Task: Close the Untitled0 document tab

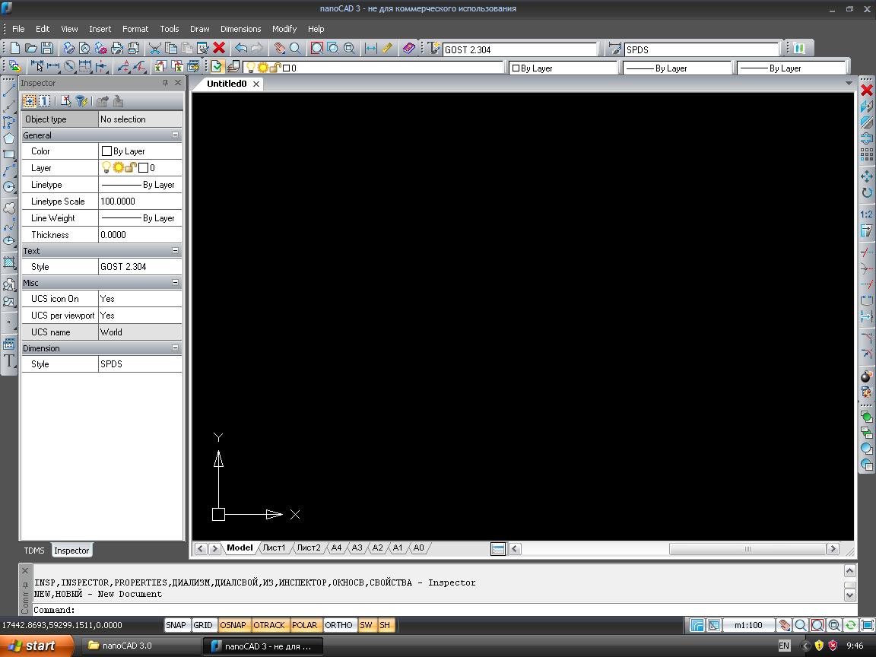Action: click(x=255, y=84)
